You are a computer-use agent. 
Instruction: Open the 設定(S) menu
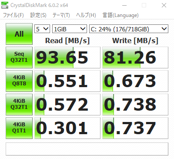[38, 15]
